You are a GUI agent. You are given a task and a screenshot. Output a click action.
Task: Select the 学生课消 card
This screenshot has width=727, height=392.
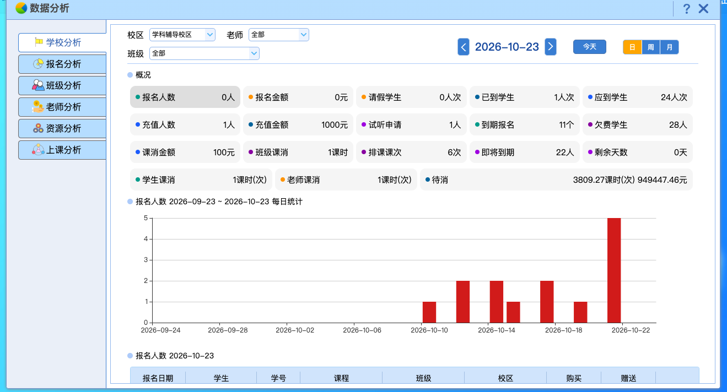tap(201, 179)
